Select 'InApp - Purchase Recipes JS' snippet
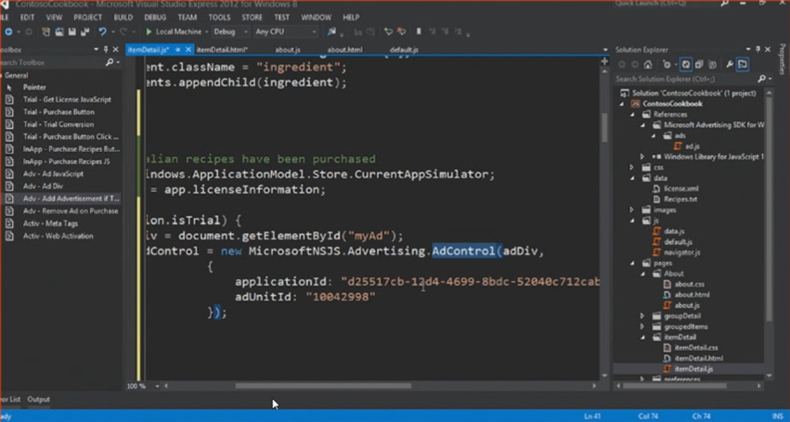The height and width of the screenshot is (422, 790). tap(66, 161)
